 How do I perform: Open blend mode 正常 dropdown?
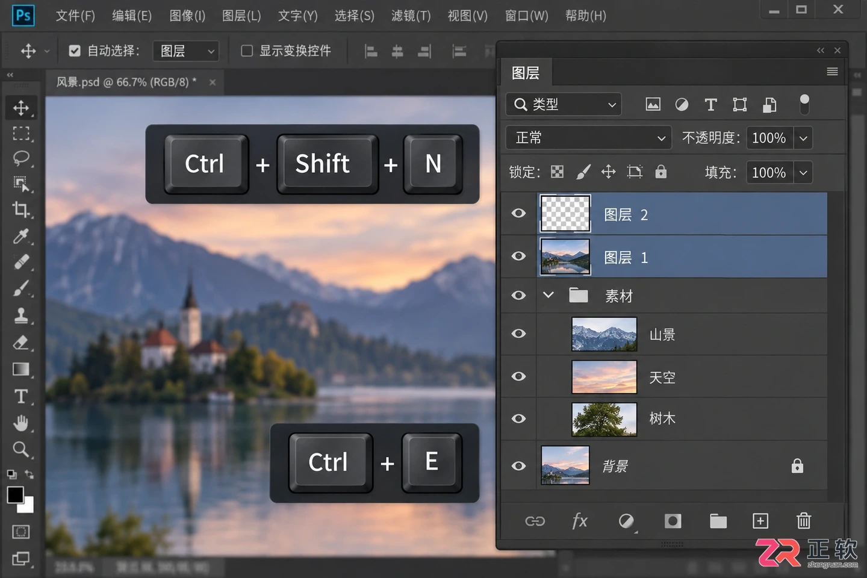[588, 138]
